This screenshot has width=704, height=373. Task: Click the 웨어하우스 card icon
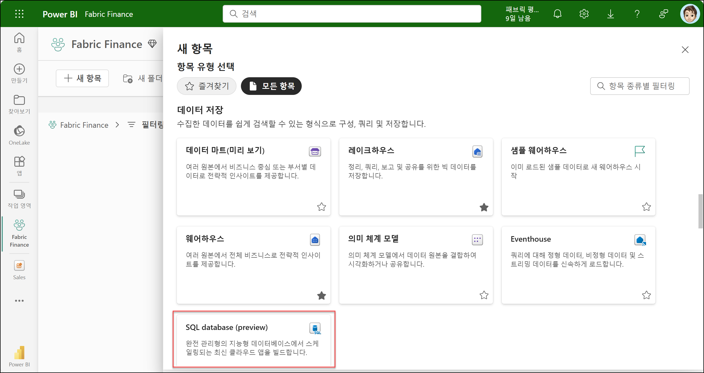coord(315,240)
